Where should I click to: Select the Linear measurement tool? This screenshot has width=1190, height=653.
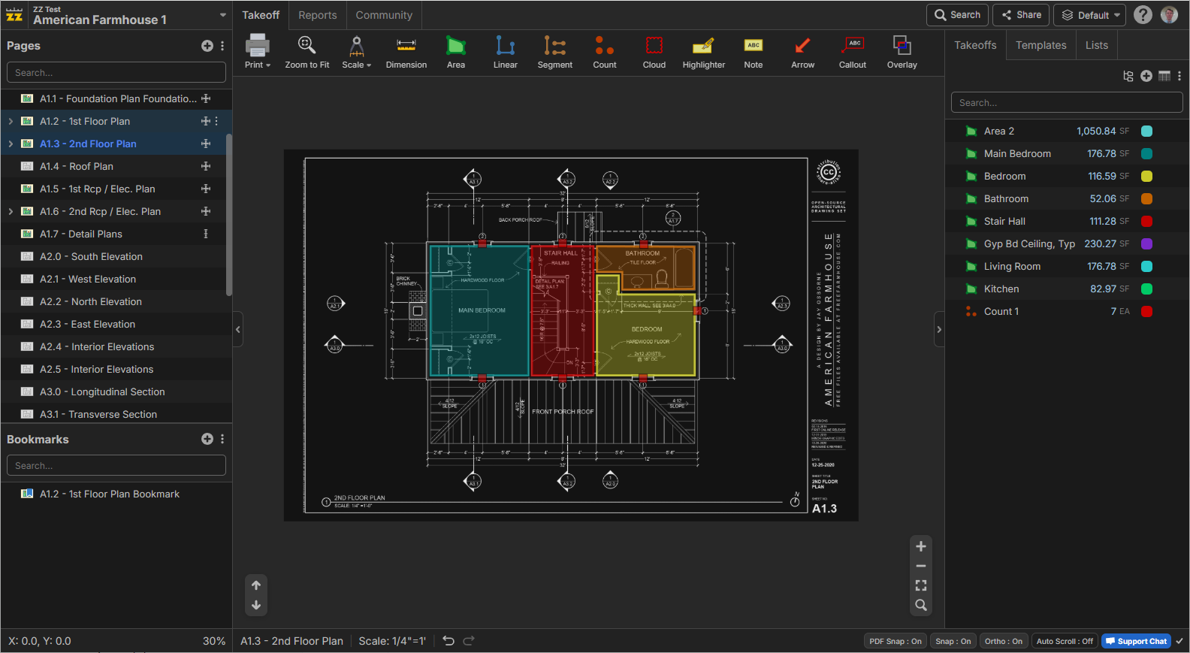505,52
